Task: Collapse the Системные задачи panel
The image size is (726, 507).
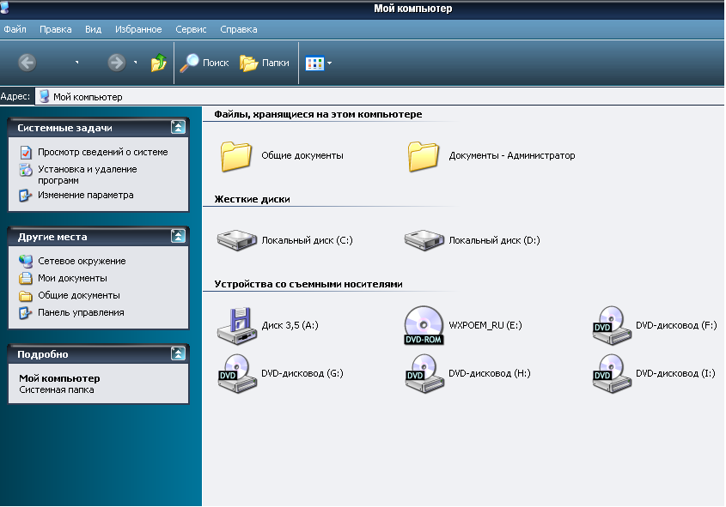Action: click(178, 127)
